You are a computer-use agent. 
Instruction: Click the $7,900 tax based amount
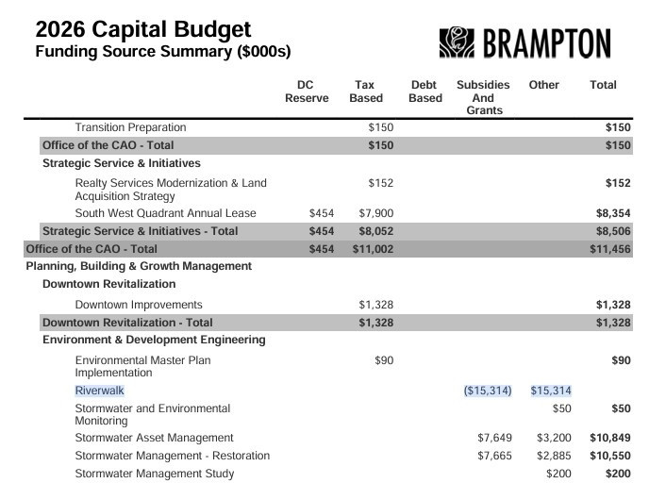(x=376, y=213)
